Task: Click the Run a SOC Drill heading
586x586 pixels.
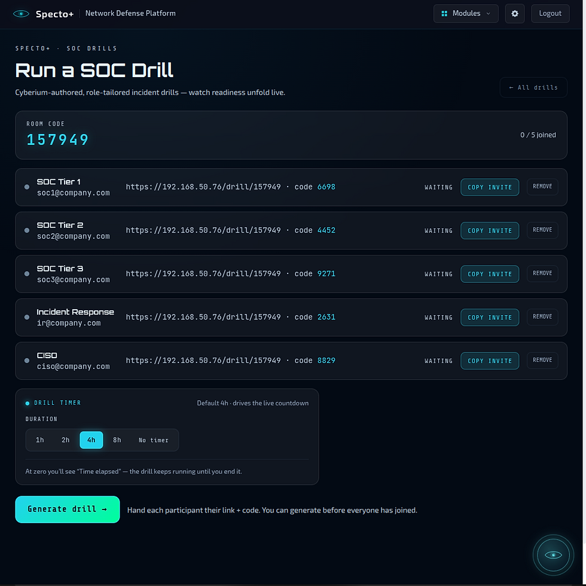Action: (x=94, y=71)
